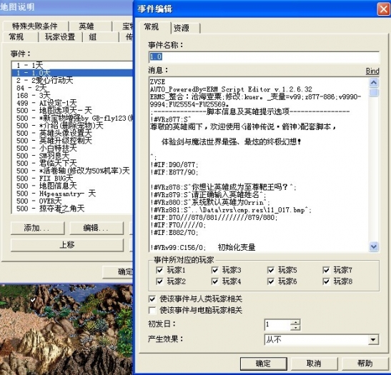Decrease 初发日 with the stepper down arrow
Image resolution: width=391 pixels, height=375 pixels.
(295, 327)
